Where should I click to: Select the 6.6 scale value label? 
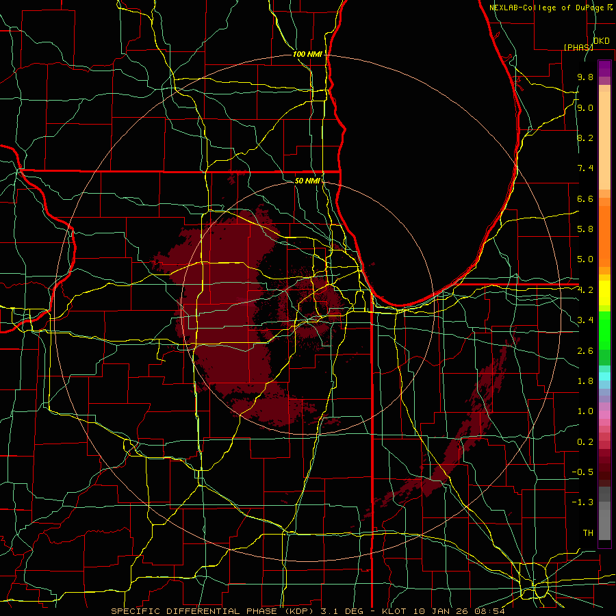click(x=585, y=198)
